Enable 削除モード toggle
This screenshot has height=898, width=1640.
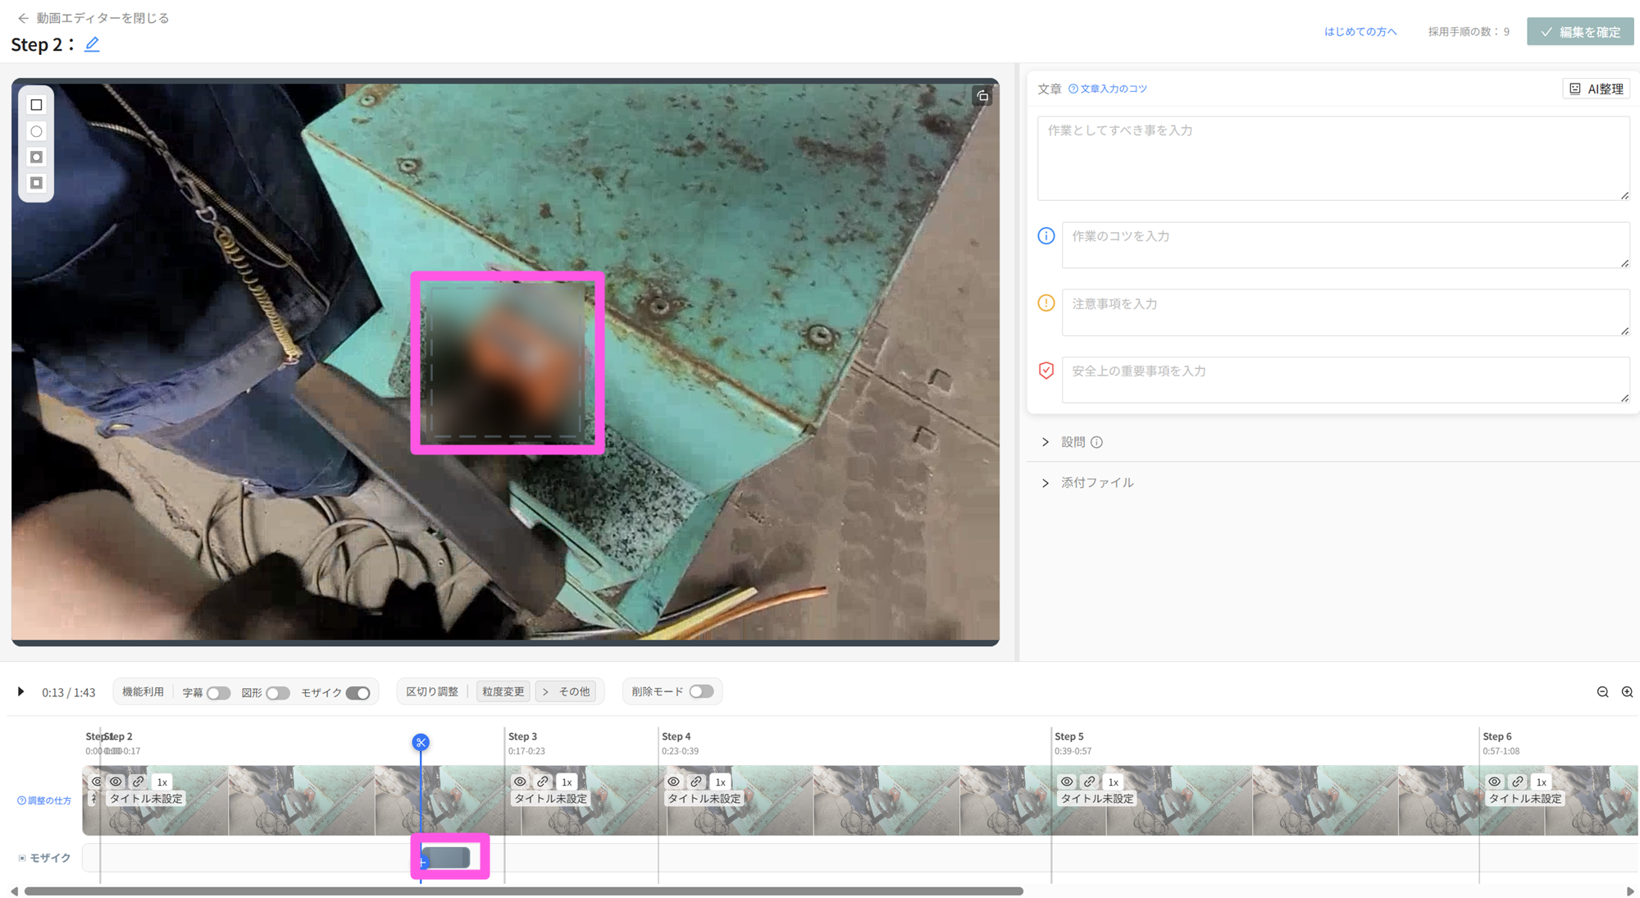click(x=701, y=691)
